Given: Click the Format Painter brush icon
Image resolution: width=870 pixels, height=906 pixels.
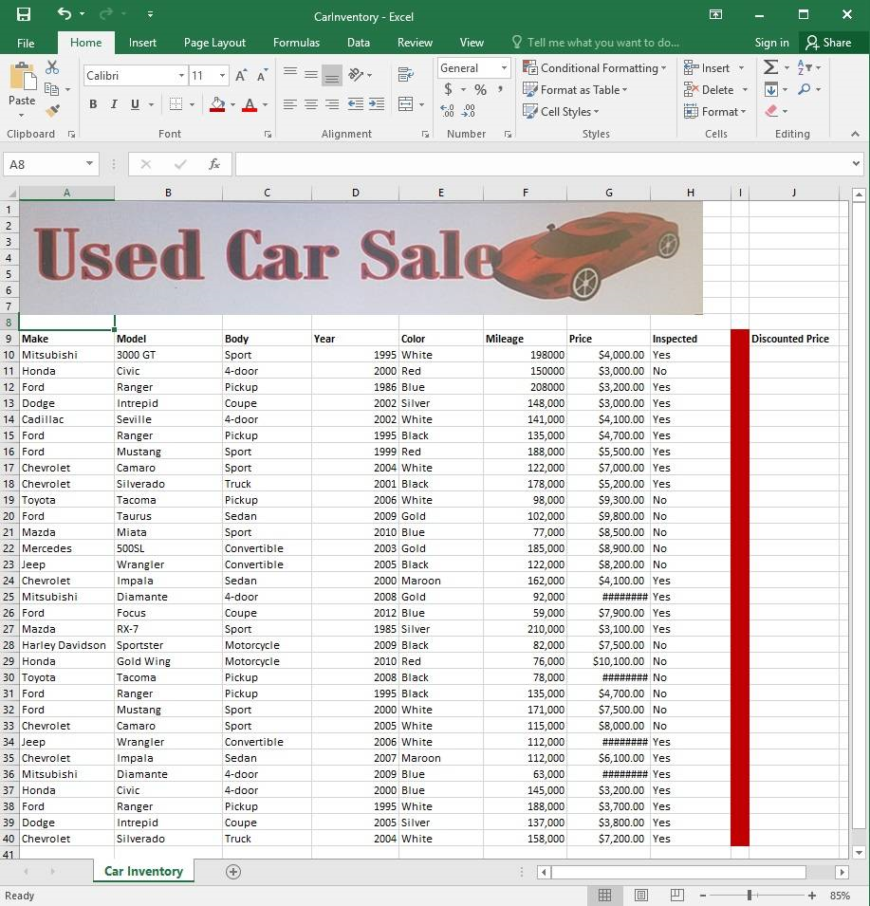Looking at the screenshot, I should pos(52,111).
